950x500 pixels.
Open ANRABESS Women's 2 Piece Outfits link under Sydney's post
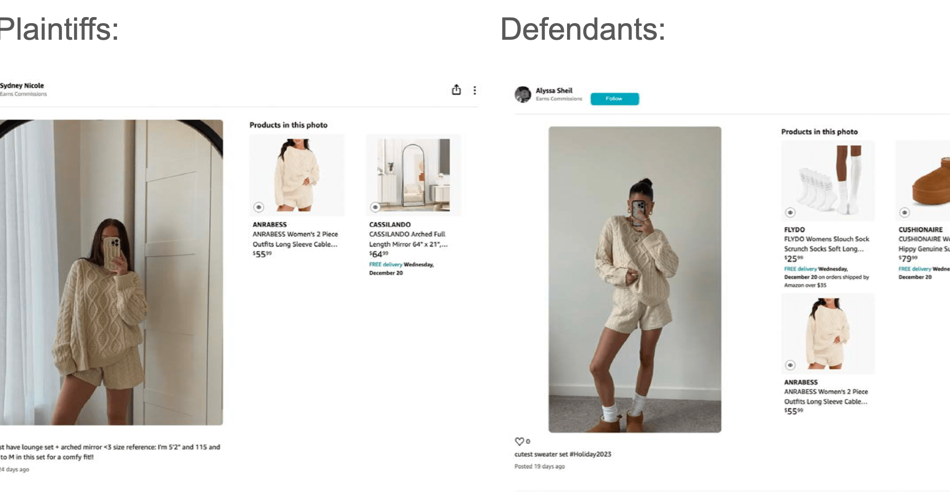tap(295, 239)
